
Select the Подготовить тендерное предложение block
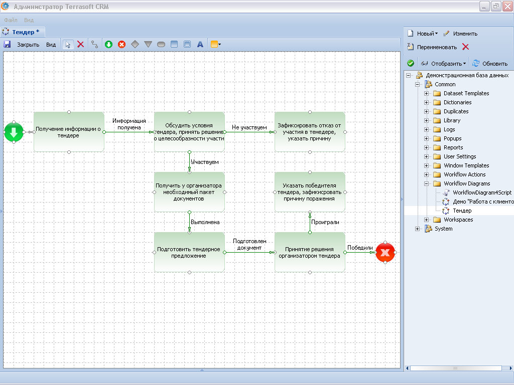(x=189, y=253)
